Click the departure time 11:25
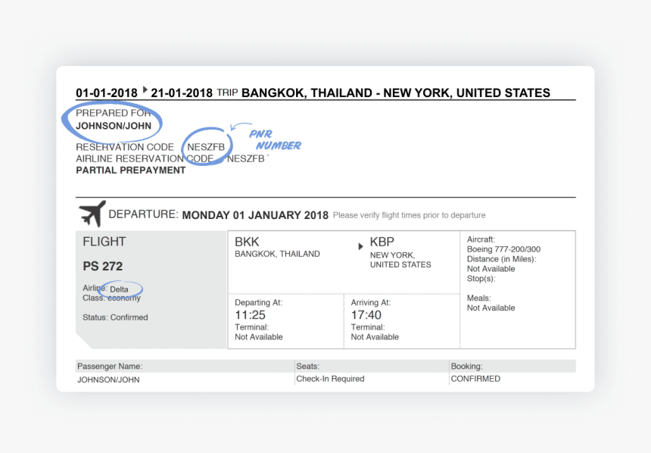The image size is (651, 453). point(250,315)
